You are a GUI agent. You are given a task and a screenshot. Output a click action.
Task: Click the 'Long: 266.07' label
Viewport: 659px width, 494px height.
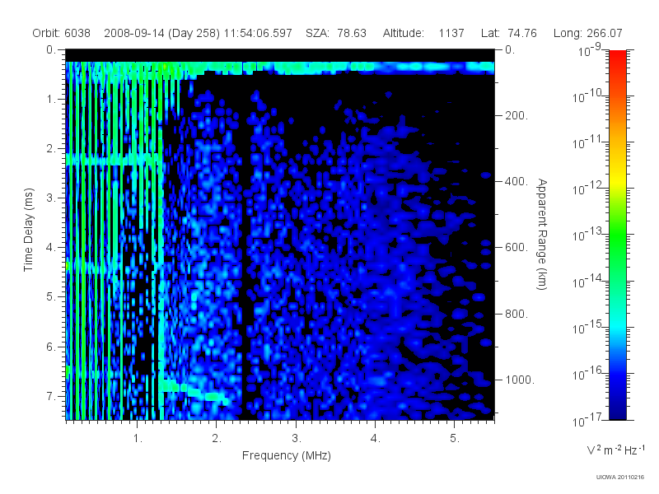(587, 33)
